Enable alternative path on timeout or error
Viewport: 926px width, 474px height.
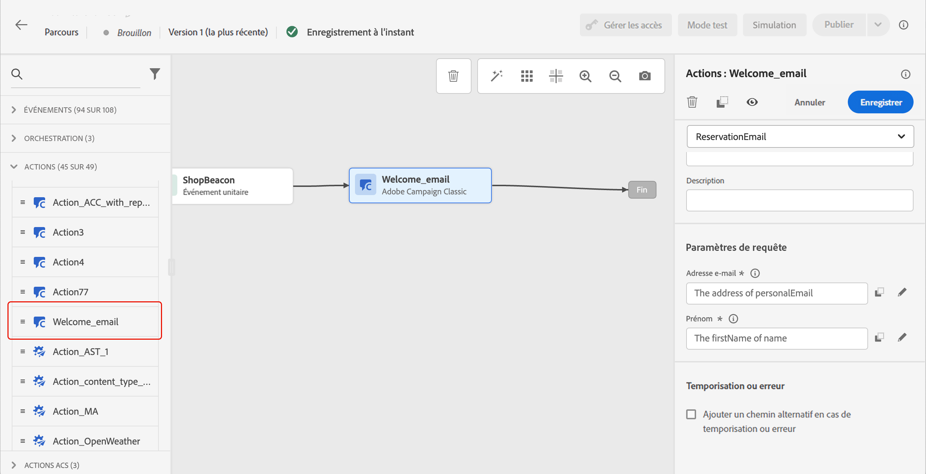pyautogui.click(x=691, y=414)
